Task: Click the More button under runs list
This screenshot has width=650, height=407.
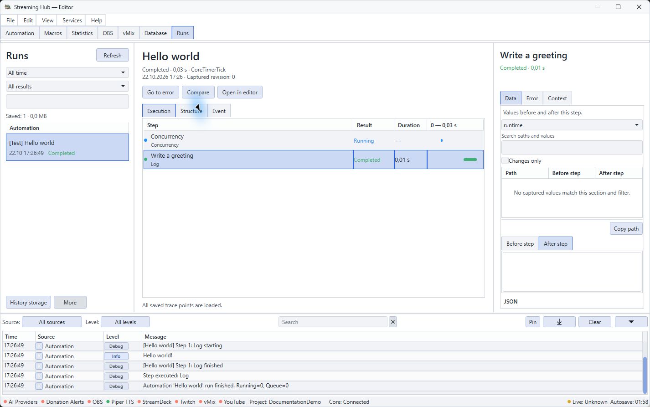Action: click(x=70, y=302)
